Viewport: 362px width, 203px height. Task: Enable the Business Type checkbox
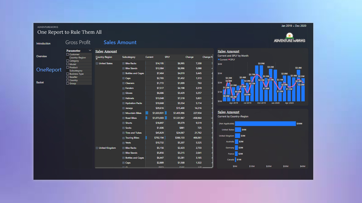click(68, 74)
